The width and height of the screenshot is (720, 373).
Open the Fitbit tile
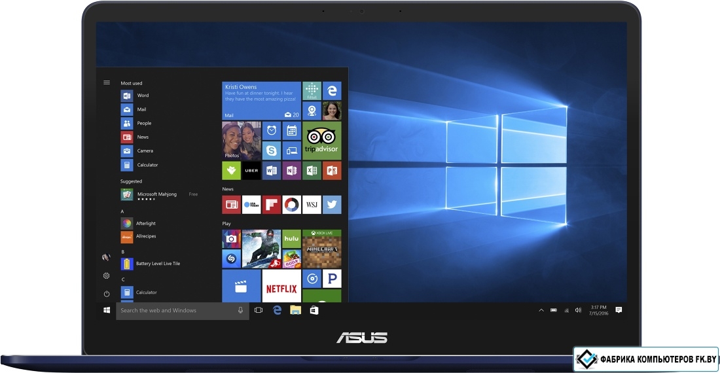click(x=312, y=91)
